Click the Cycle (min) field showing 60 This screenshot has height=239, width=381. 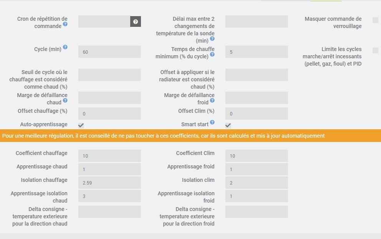click(109, 52)
